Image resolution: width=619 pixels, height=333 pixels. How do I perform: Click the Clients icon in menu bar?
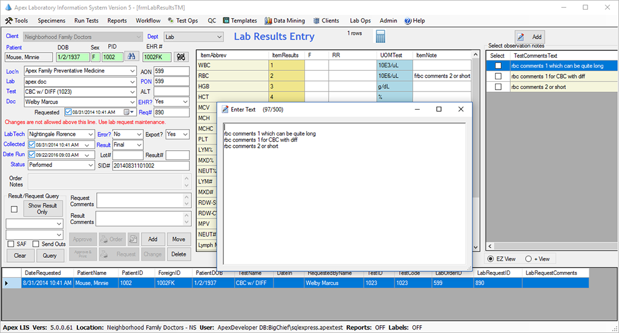pyautogui.click(x=316, y=21)
